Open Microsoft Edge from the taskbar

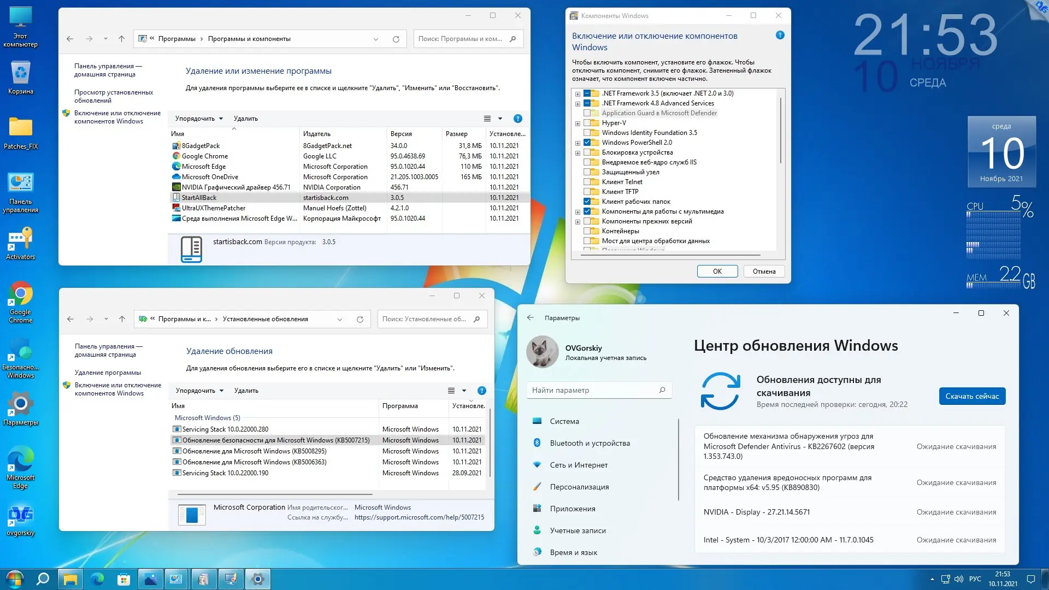tap(97, 579)
